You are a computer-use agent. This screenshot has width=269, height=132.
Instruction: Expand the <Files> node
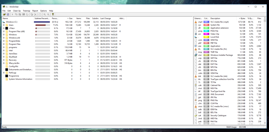click(x=4, y=28)
